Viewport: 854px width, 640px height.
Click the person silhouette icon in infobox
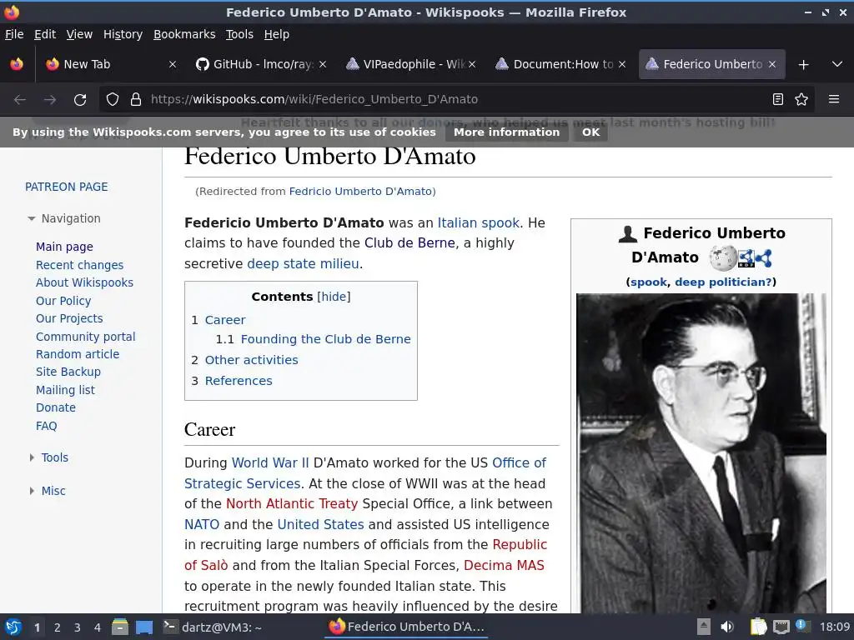tap(627, 234)
